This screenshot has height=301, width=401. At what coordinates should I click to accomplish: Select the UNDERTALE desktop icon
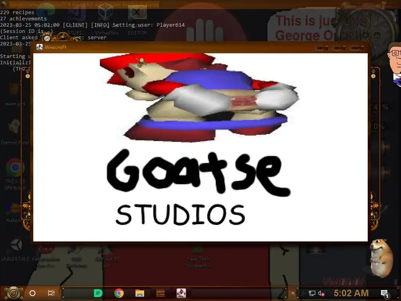pos(15,250)
